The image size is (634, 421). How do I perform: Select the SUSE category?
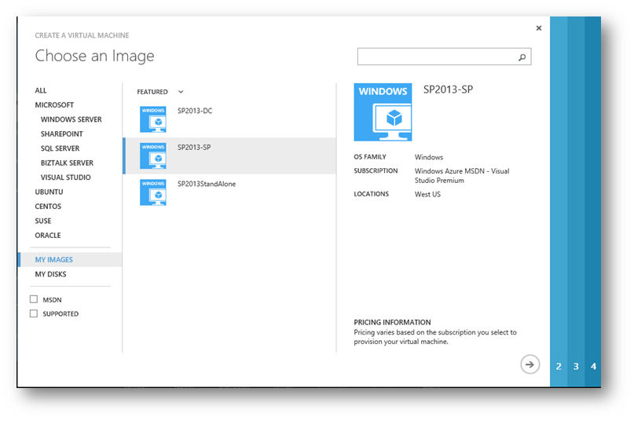tap(43, 221)
